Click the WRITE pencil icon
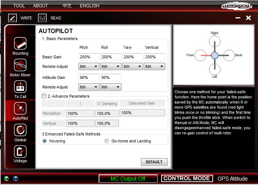 tap(13, 18)
